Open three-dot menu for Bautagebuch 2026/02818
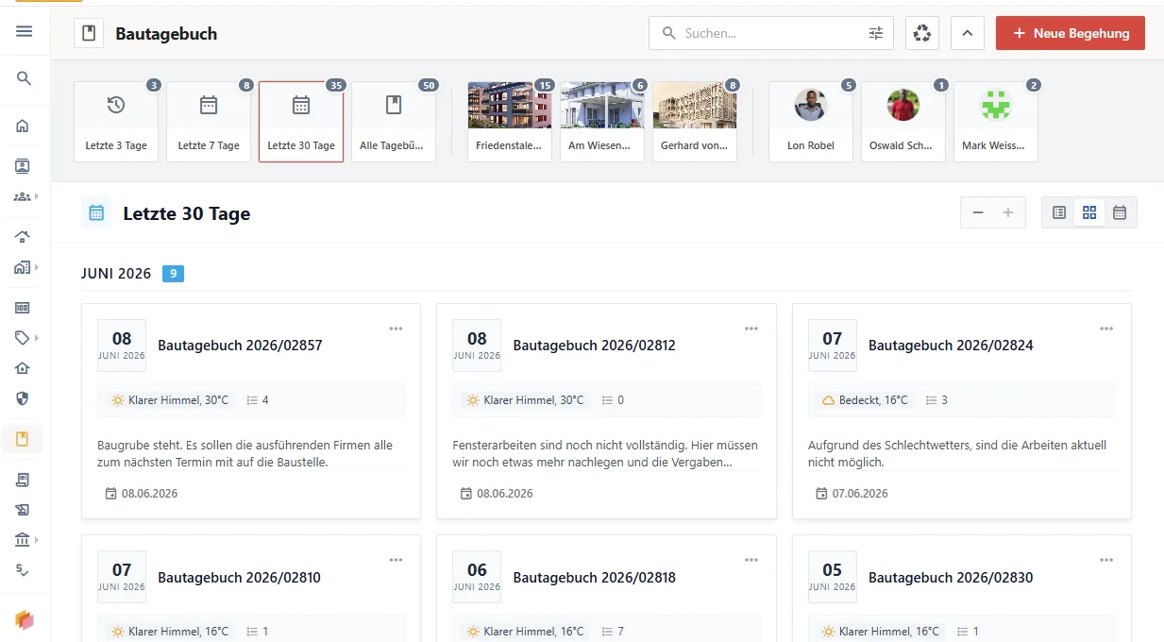Screen dimensions: 1164x642 (751, 560)
